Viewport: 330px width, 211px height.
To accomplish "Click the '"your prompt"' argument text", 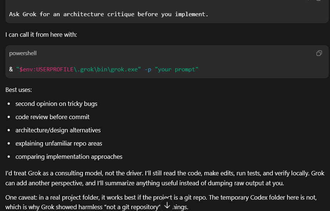I will [x=177, y=69].
